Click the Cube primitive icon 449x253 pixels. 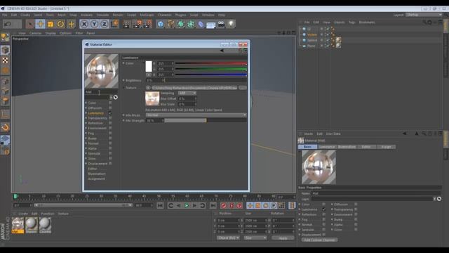click(x=161, y=24)
